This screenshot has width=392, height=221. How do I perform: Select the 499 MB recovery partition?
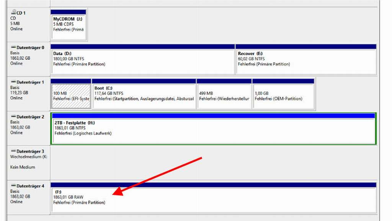tap(224, 95)
